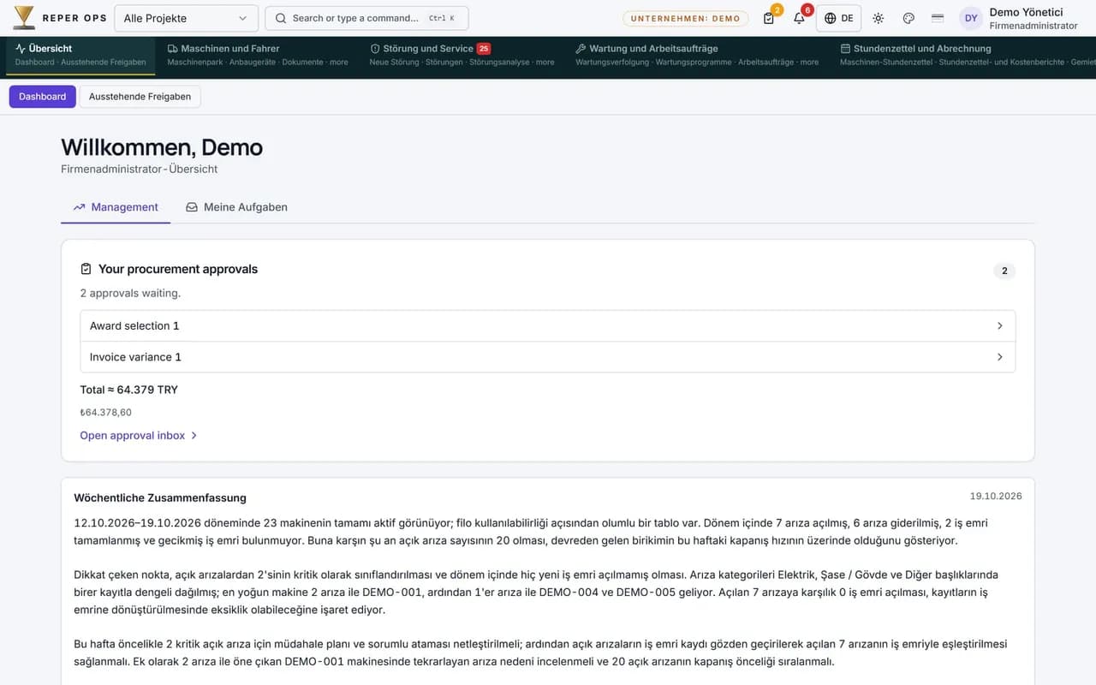Click the inbox icon on Meine Aufgaben
The width and height of the screenshot is (1096, 685).
pyautogui.click(x=192, y=207)
